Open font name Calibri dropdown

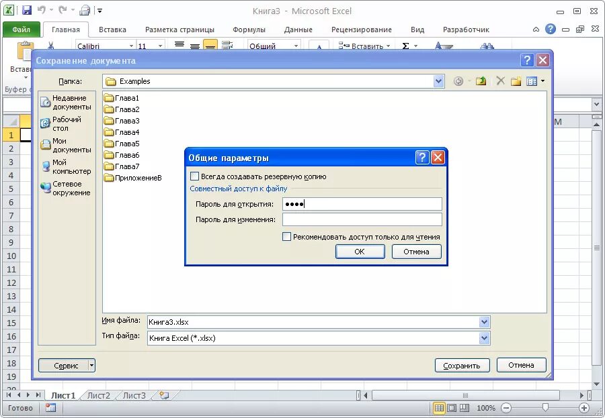click(x=131, y=46)
